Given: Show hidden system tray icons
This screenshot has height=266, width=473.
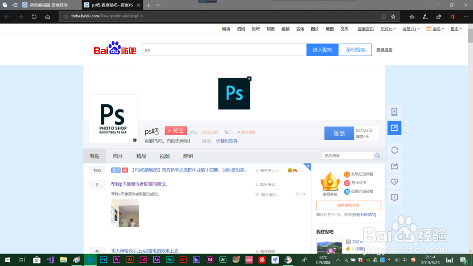Looking at the screenshot, I should [x=338, y=260].
